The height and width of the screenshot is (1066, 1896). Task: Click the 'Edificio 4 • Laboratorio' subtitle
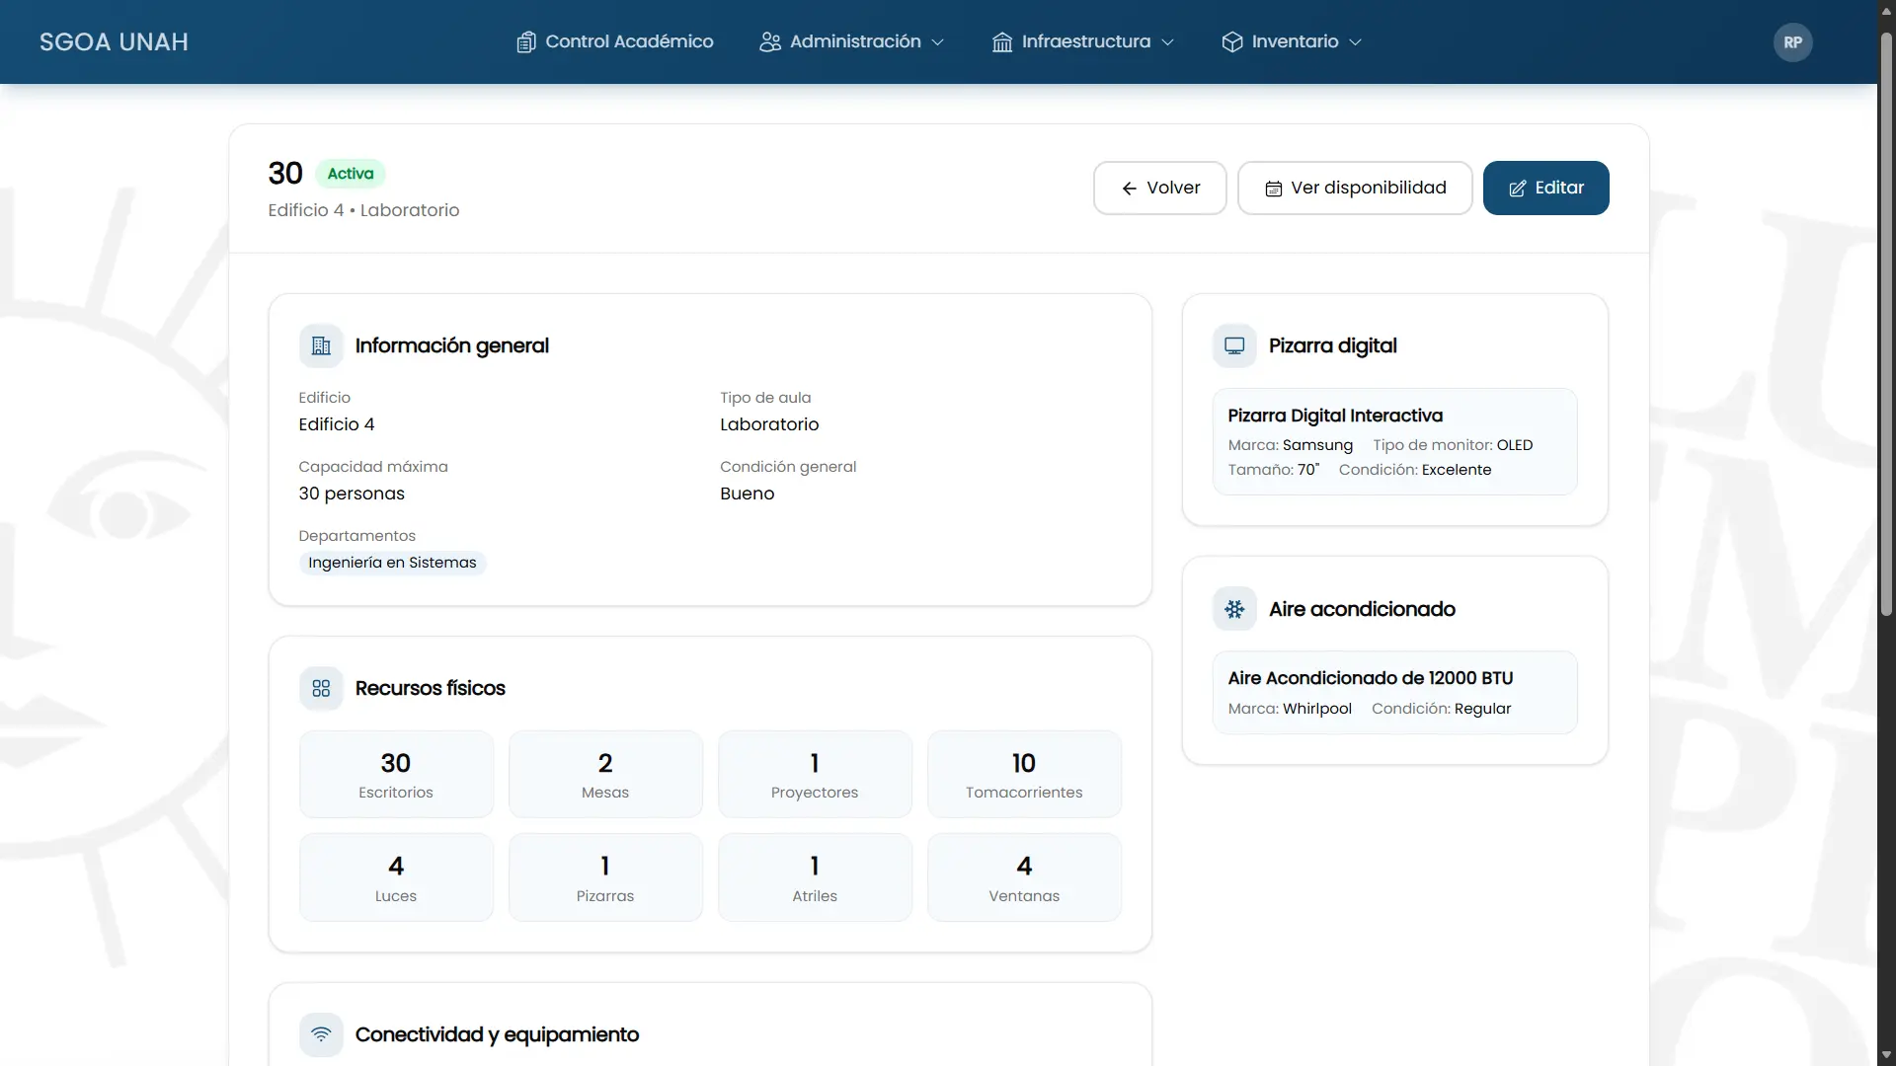[x=363, y=210]
